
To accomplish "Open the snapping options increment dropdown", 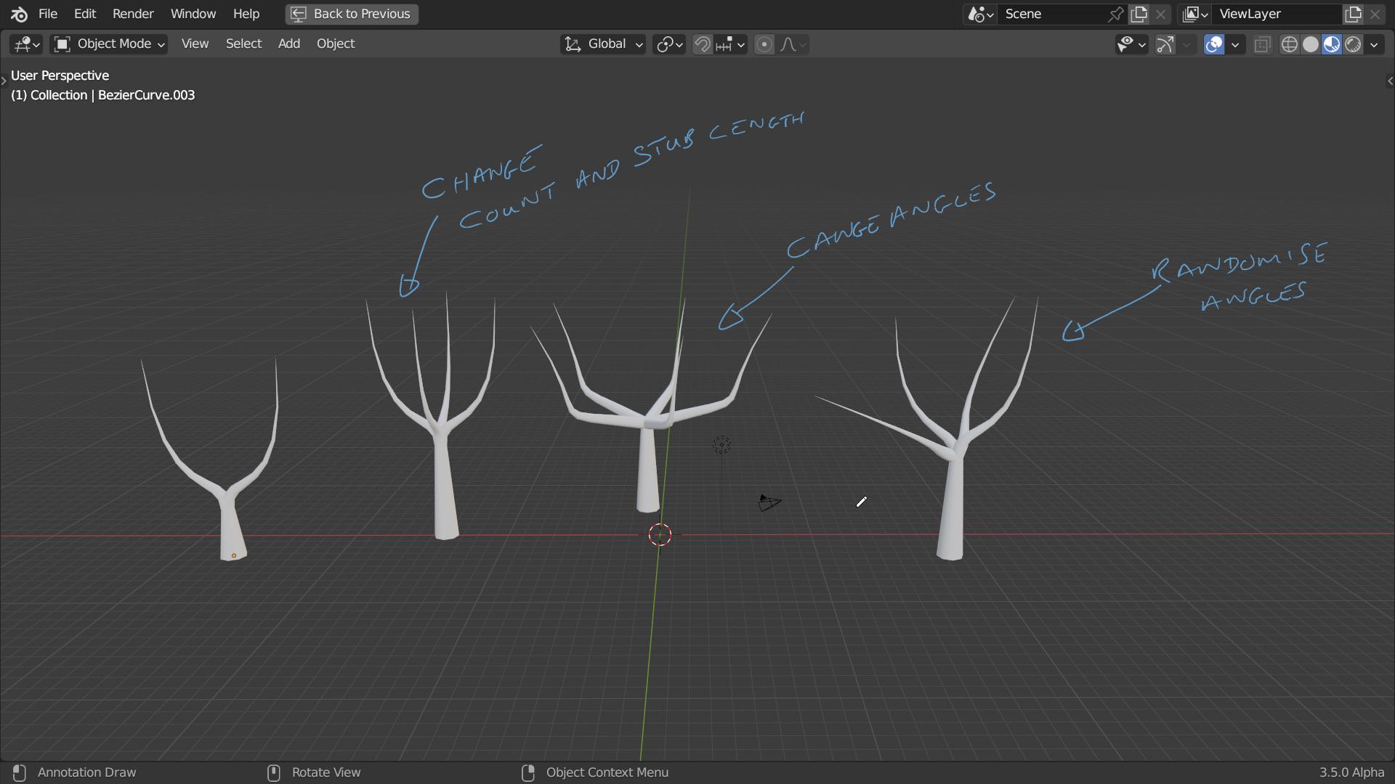I will pos(730,44).
